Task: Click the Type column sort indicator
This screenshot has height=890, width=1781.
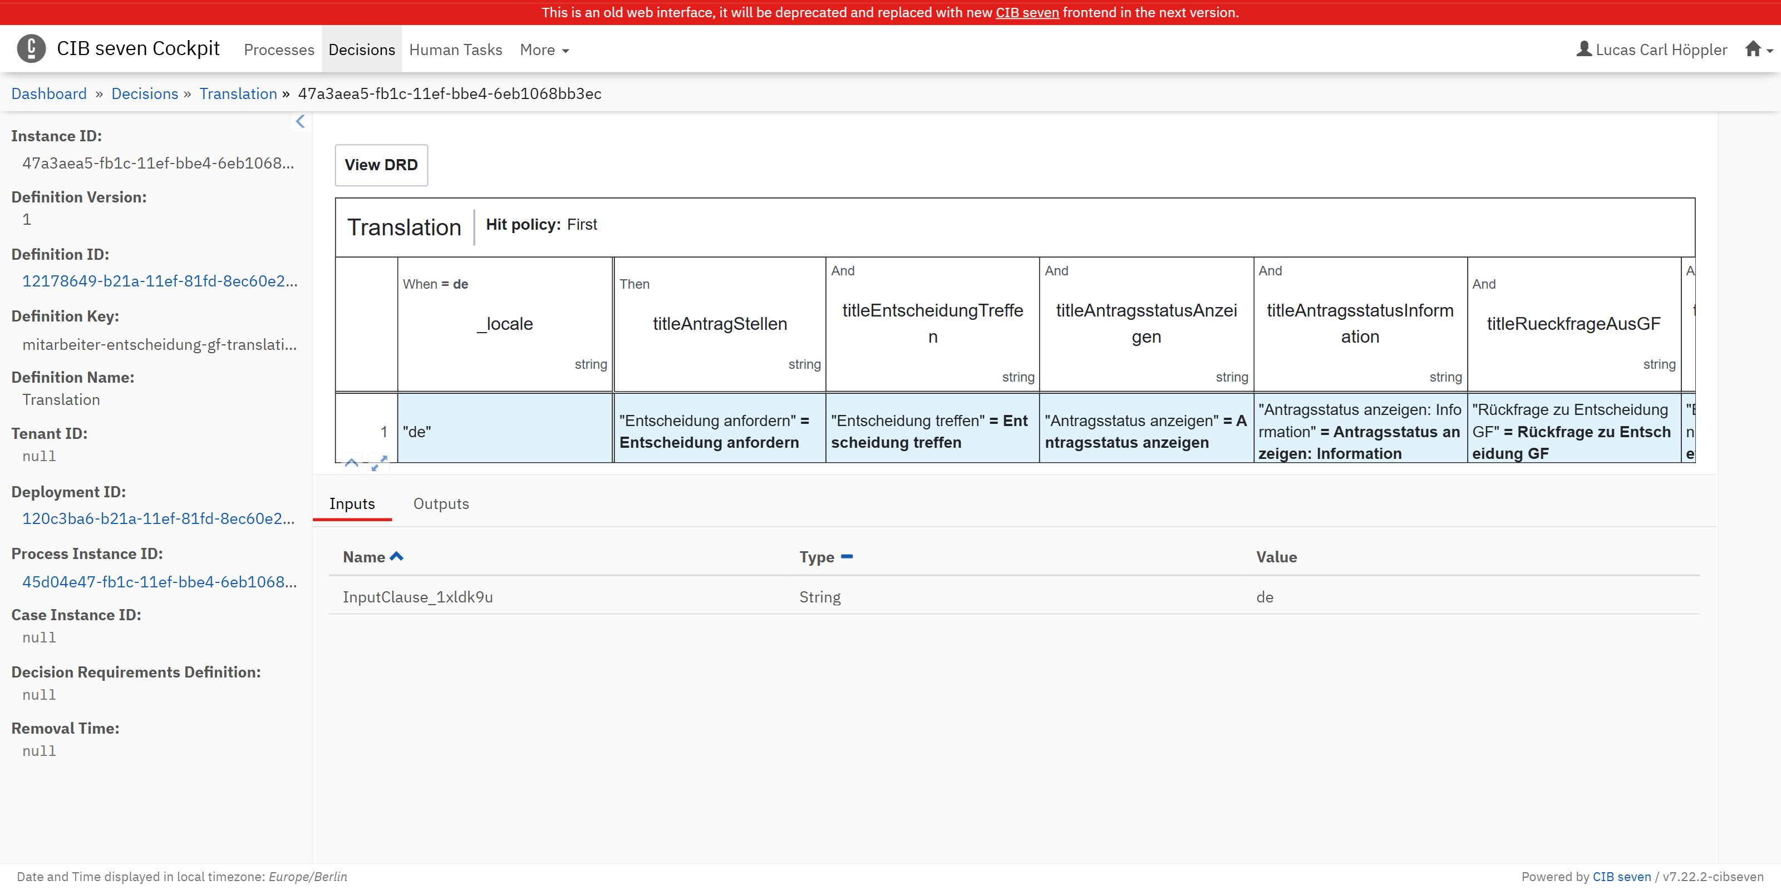Action: (x=846, y=557)
